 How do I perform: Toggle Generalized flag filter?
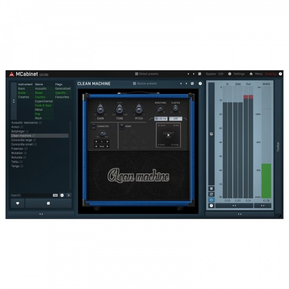tap(63, 89)
